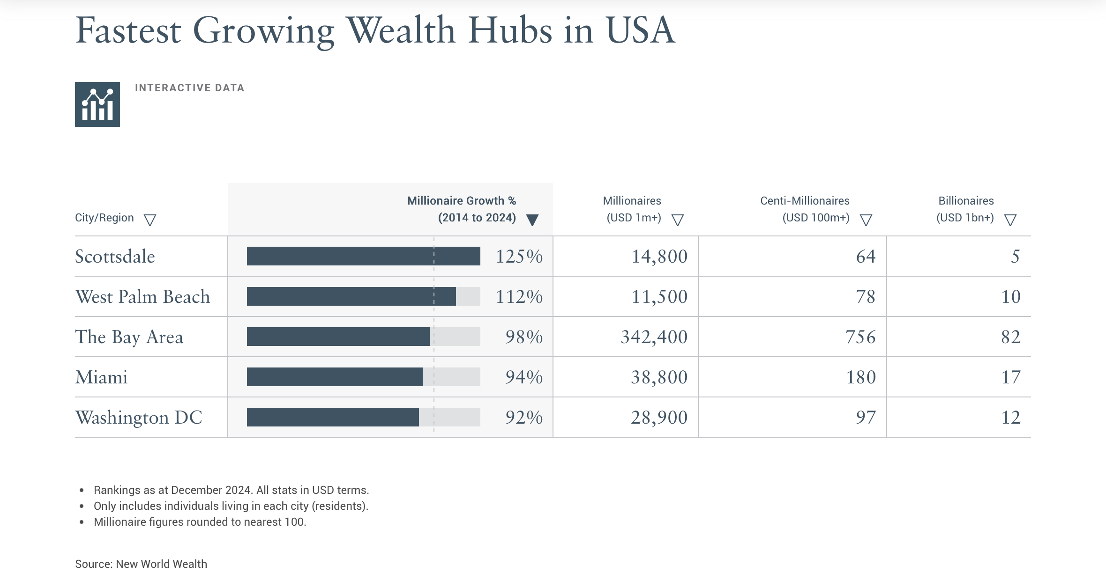Click Miami's 94% growth bar

click(x=335, y=377)
